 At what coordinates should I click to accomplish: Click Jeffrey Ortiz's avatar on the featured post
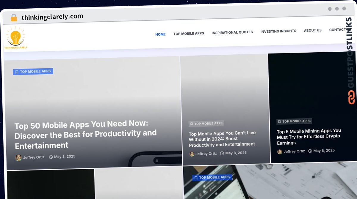tap(18, 157)
